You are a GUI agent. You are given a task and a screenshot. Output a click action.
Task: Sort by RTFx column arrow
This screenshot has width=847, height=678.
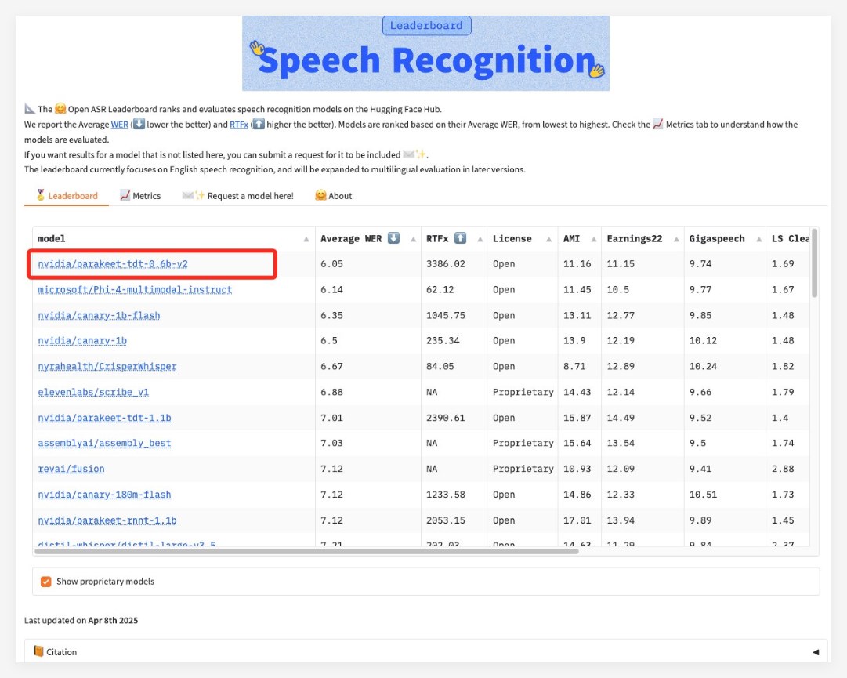[480, 239]
